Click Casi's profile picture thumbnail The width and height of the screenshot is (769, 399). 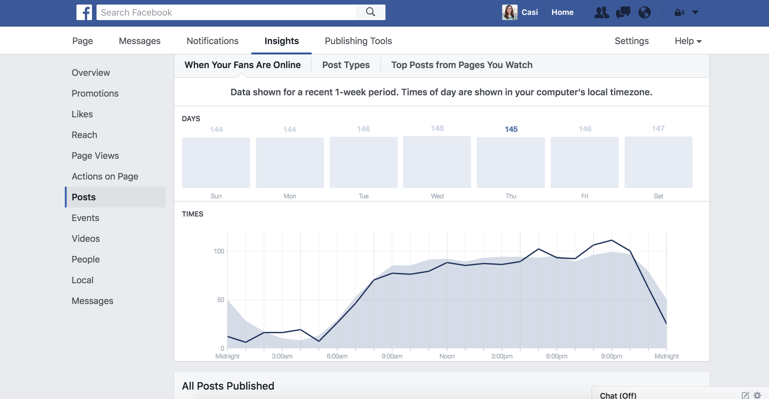[510, 12]
